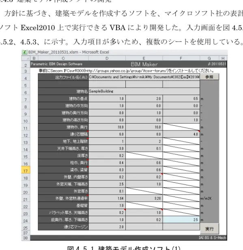
Task: Click the 梁巾、梁背 value 0.3
Action: point(107,170)
